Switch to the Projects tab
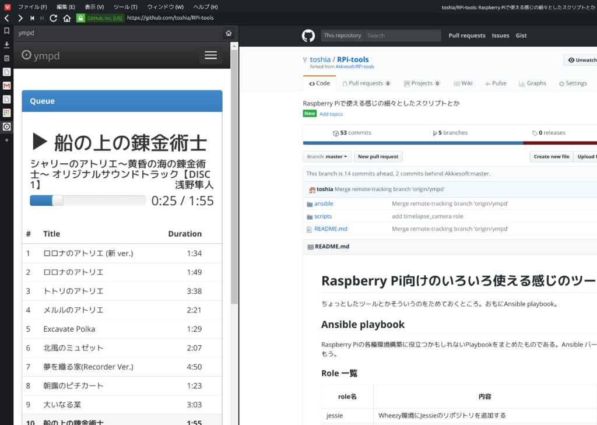597x425 pixels. point(422,83)
